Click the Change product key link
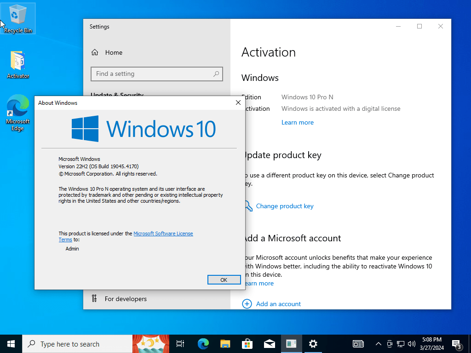Screen dimensions: 471x353 (284, 206)
